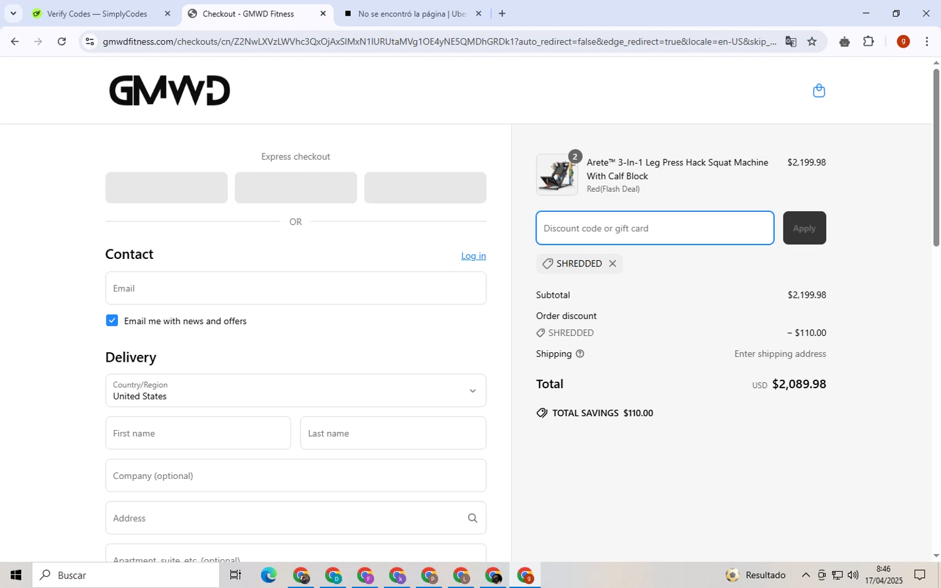
Task: Click the Email input field
Action: pyautogui.click(x=295, y=288)
